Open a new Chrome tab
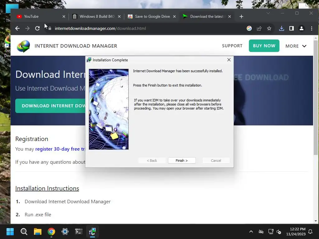This screenshot has width=319, height=239. click(241, 16)
